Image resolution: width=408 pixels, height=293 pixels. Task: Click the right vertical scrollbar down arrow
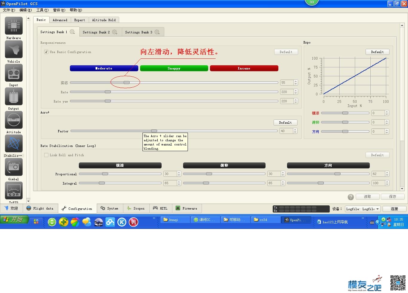click(x=402, y=188)
